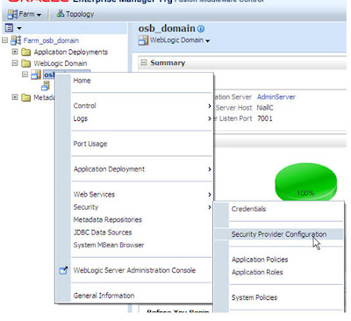Open the AdminServer link
The width and height of the screenshot is (351, 321).
tap(276, 96)
